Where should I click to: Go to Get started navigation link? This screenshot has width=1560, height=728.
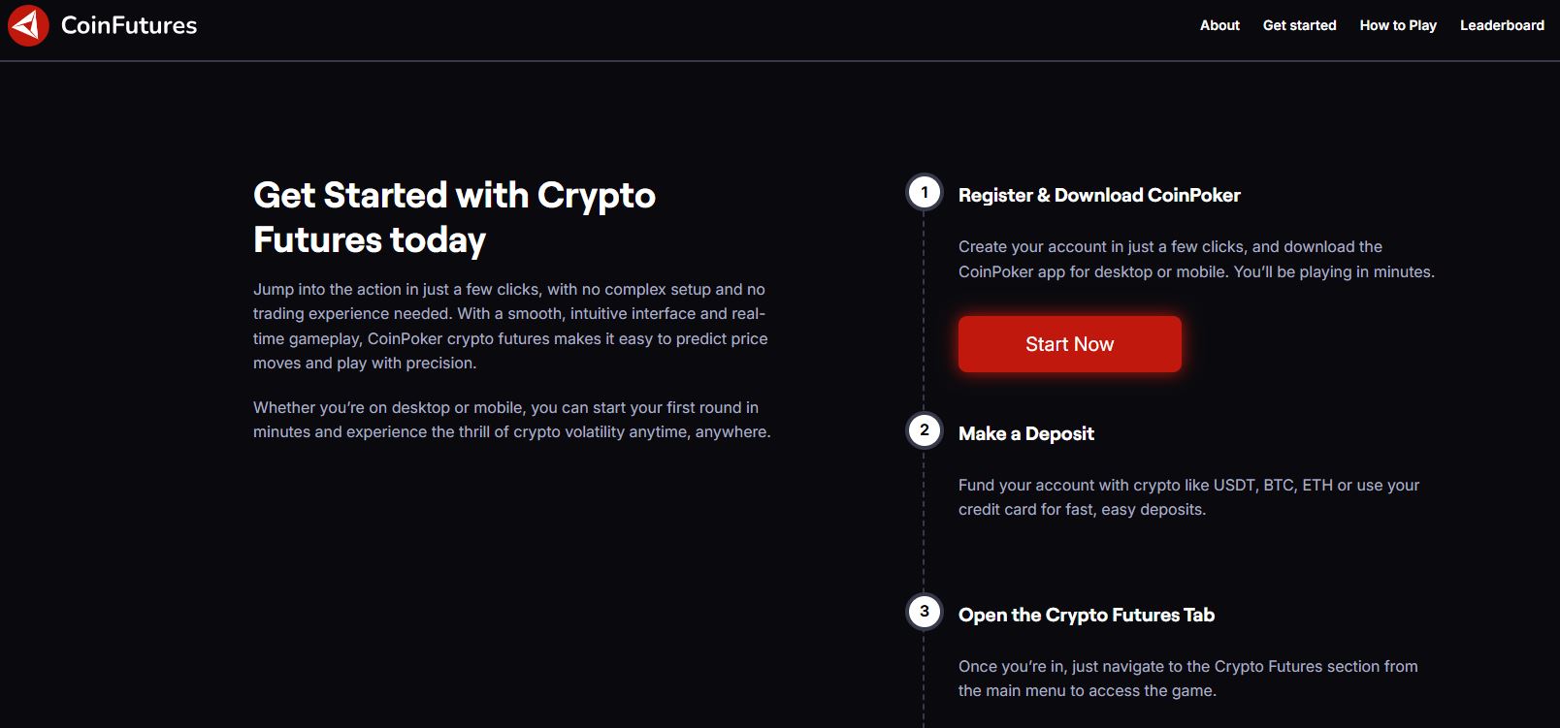[1299, 25]
